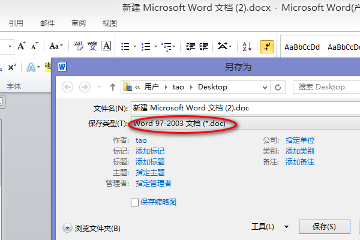The height and width of the screenshot is (240, 360).
Task: Expand the Numbering dropdown arrow
Action: click(x=155, y=47)
